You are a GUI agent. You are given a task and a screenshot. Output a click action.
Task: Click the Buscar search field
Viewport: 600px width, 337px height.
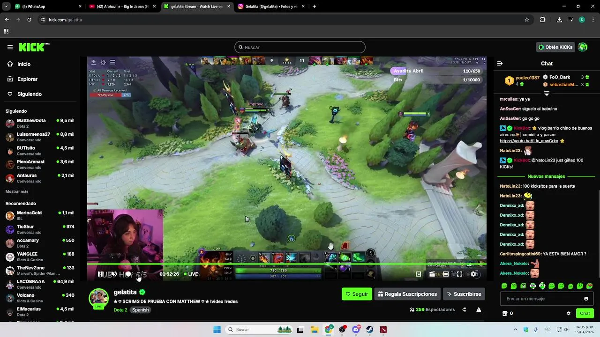300,47
